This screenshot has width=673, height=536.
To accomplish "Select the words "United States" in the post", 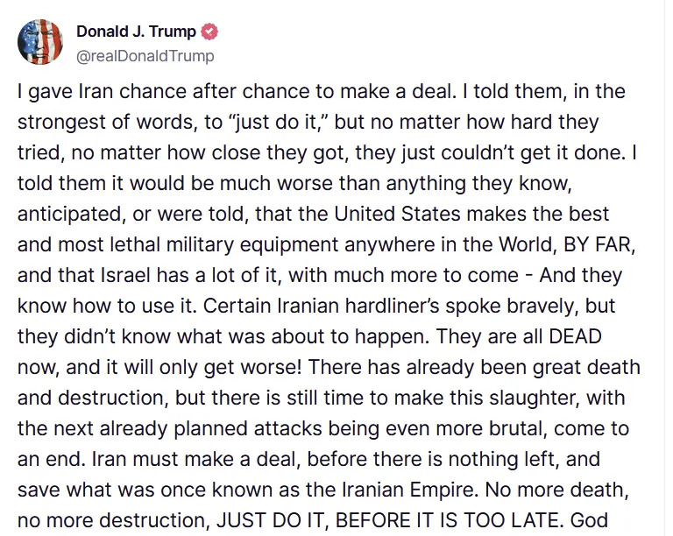I will tap(398, 214).
